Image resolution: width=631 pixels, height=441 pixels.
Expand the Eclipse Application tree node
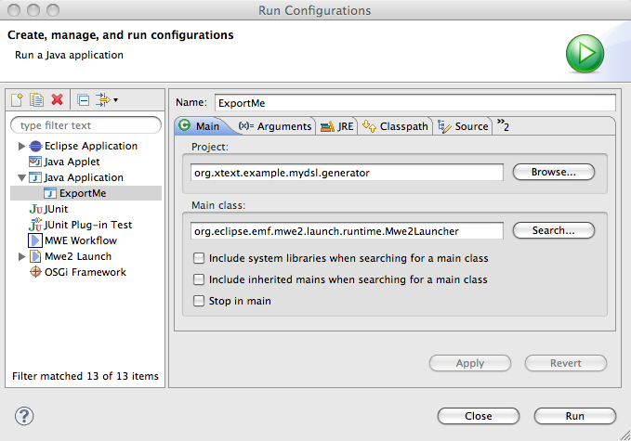[x=21, y=146]
